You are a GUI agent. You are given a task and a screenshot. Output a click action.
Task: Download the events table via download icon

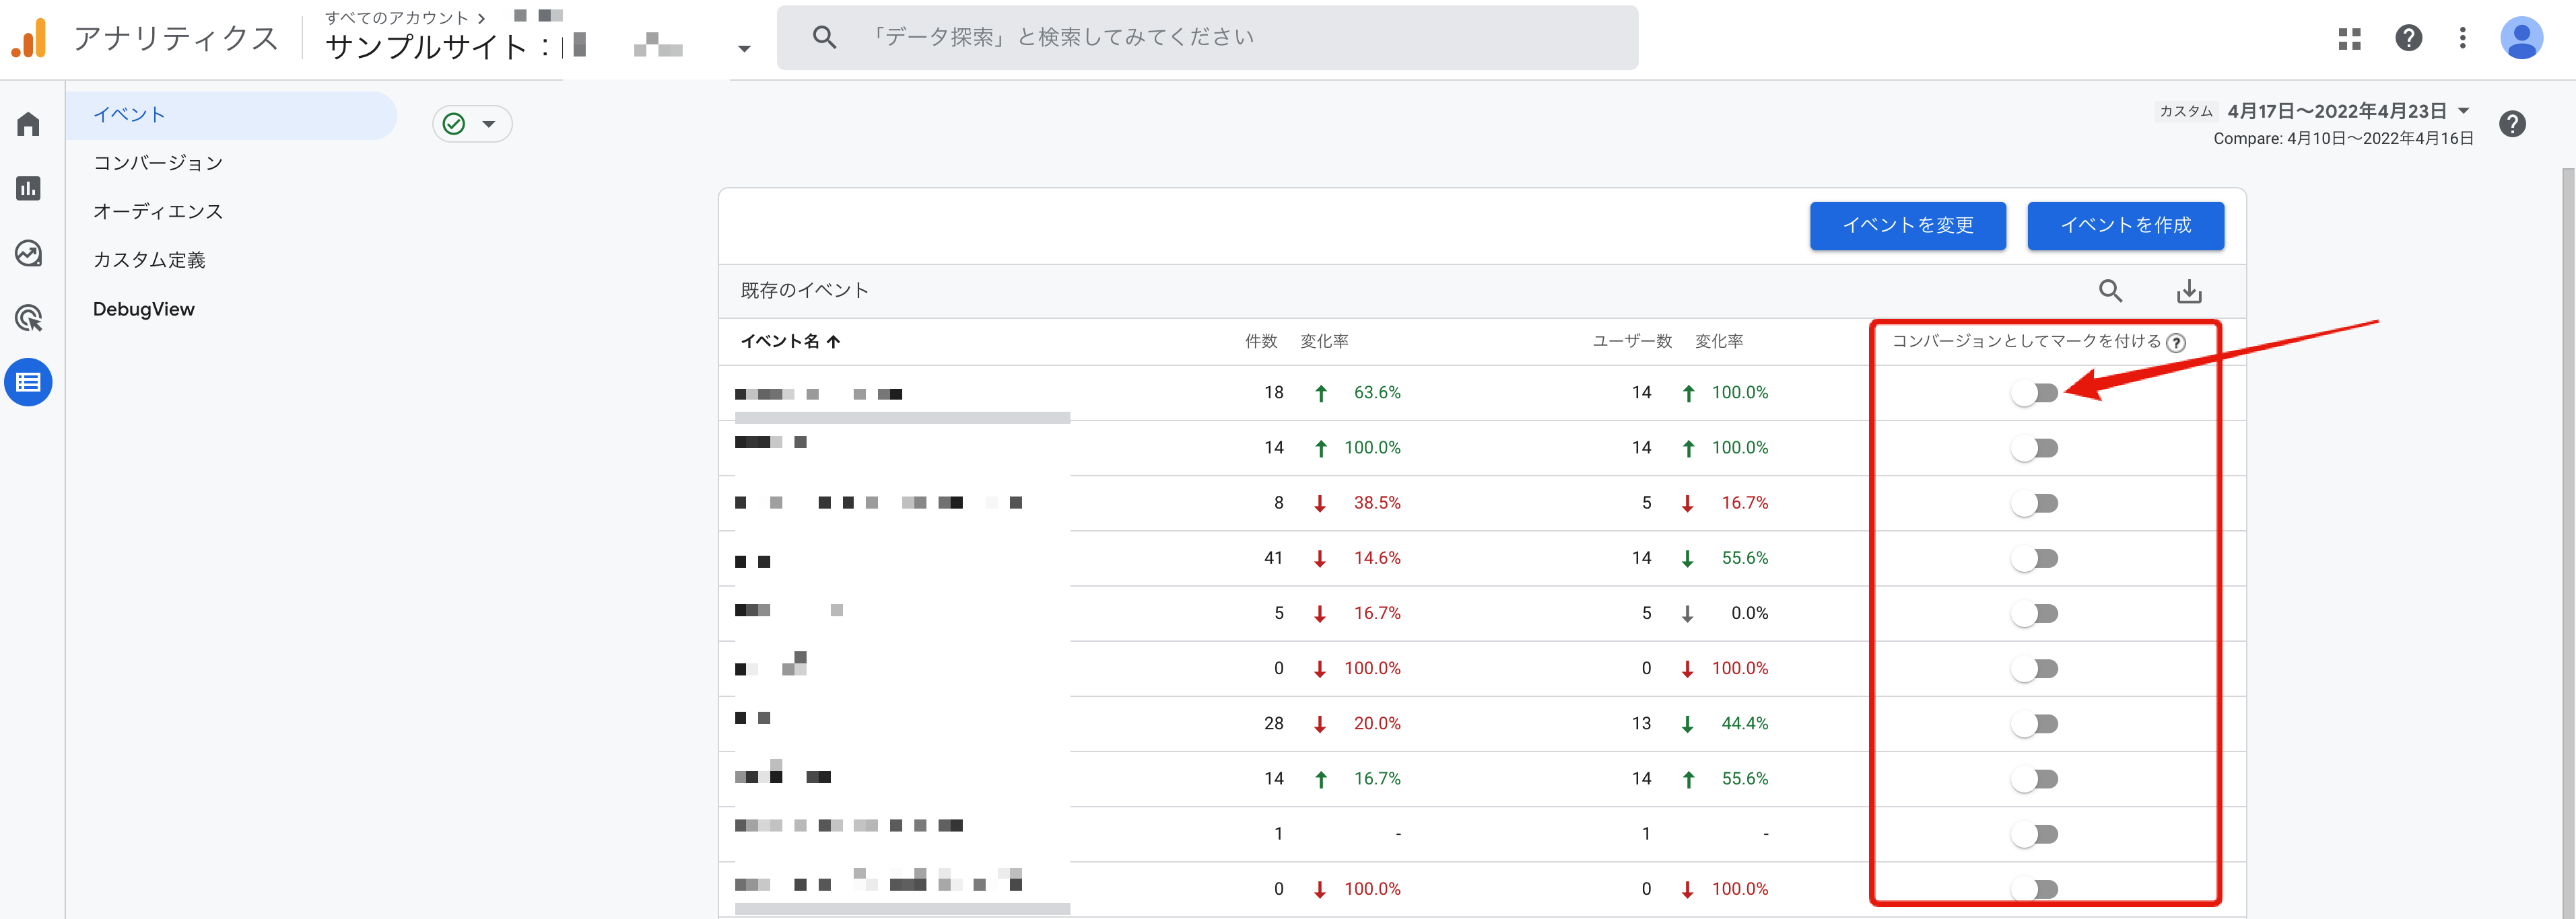coord(2189,291)
